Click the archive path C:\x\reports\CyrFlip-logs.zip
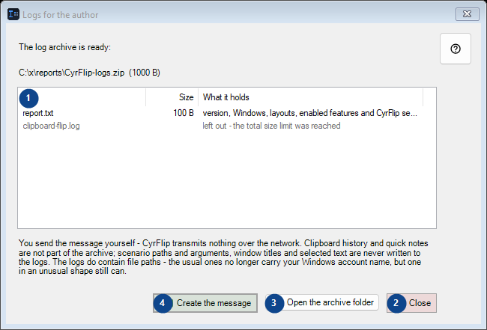Image resolution: width=487 pixels, height=330 pixels. [x=89, y=73]
